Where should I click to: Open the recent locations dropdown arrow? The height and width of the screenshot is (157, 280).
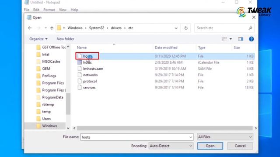click(x=45, y=28)
